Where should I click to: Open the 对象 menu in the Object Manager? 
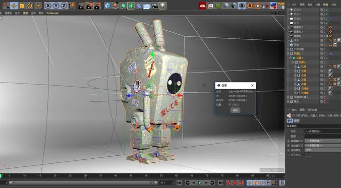(318, 5)
